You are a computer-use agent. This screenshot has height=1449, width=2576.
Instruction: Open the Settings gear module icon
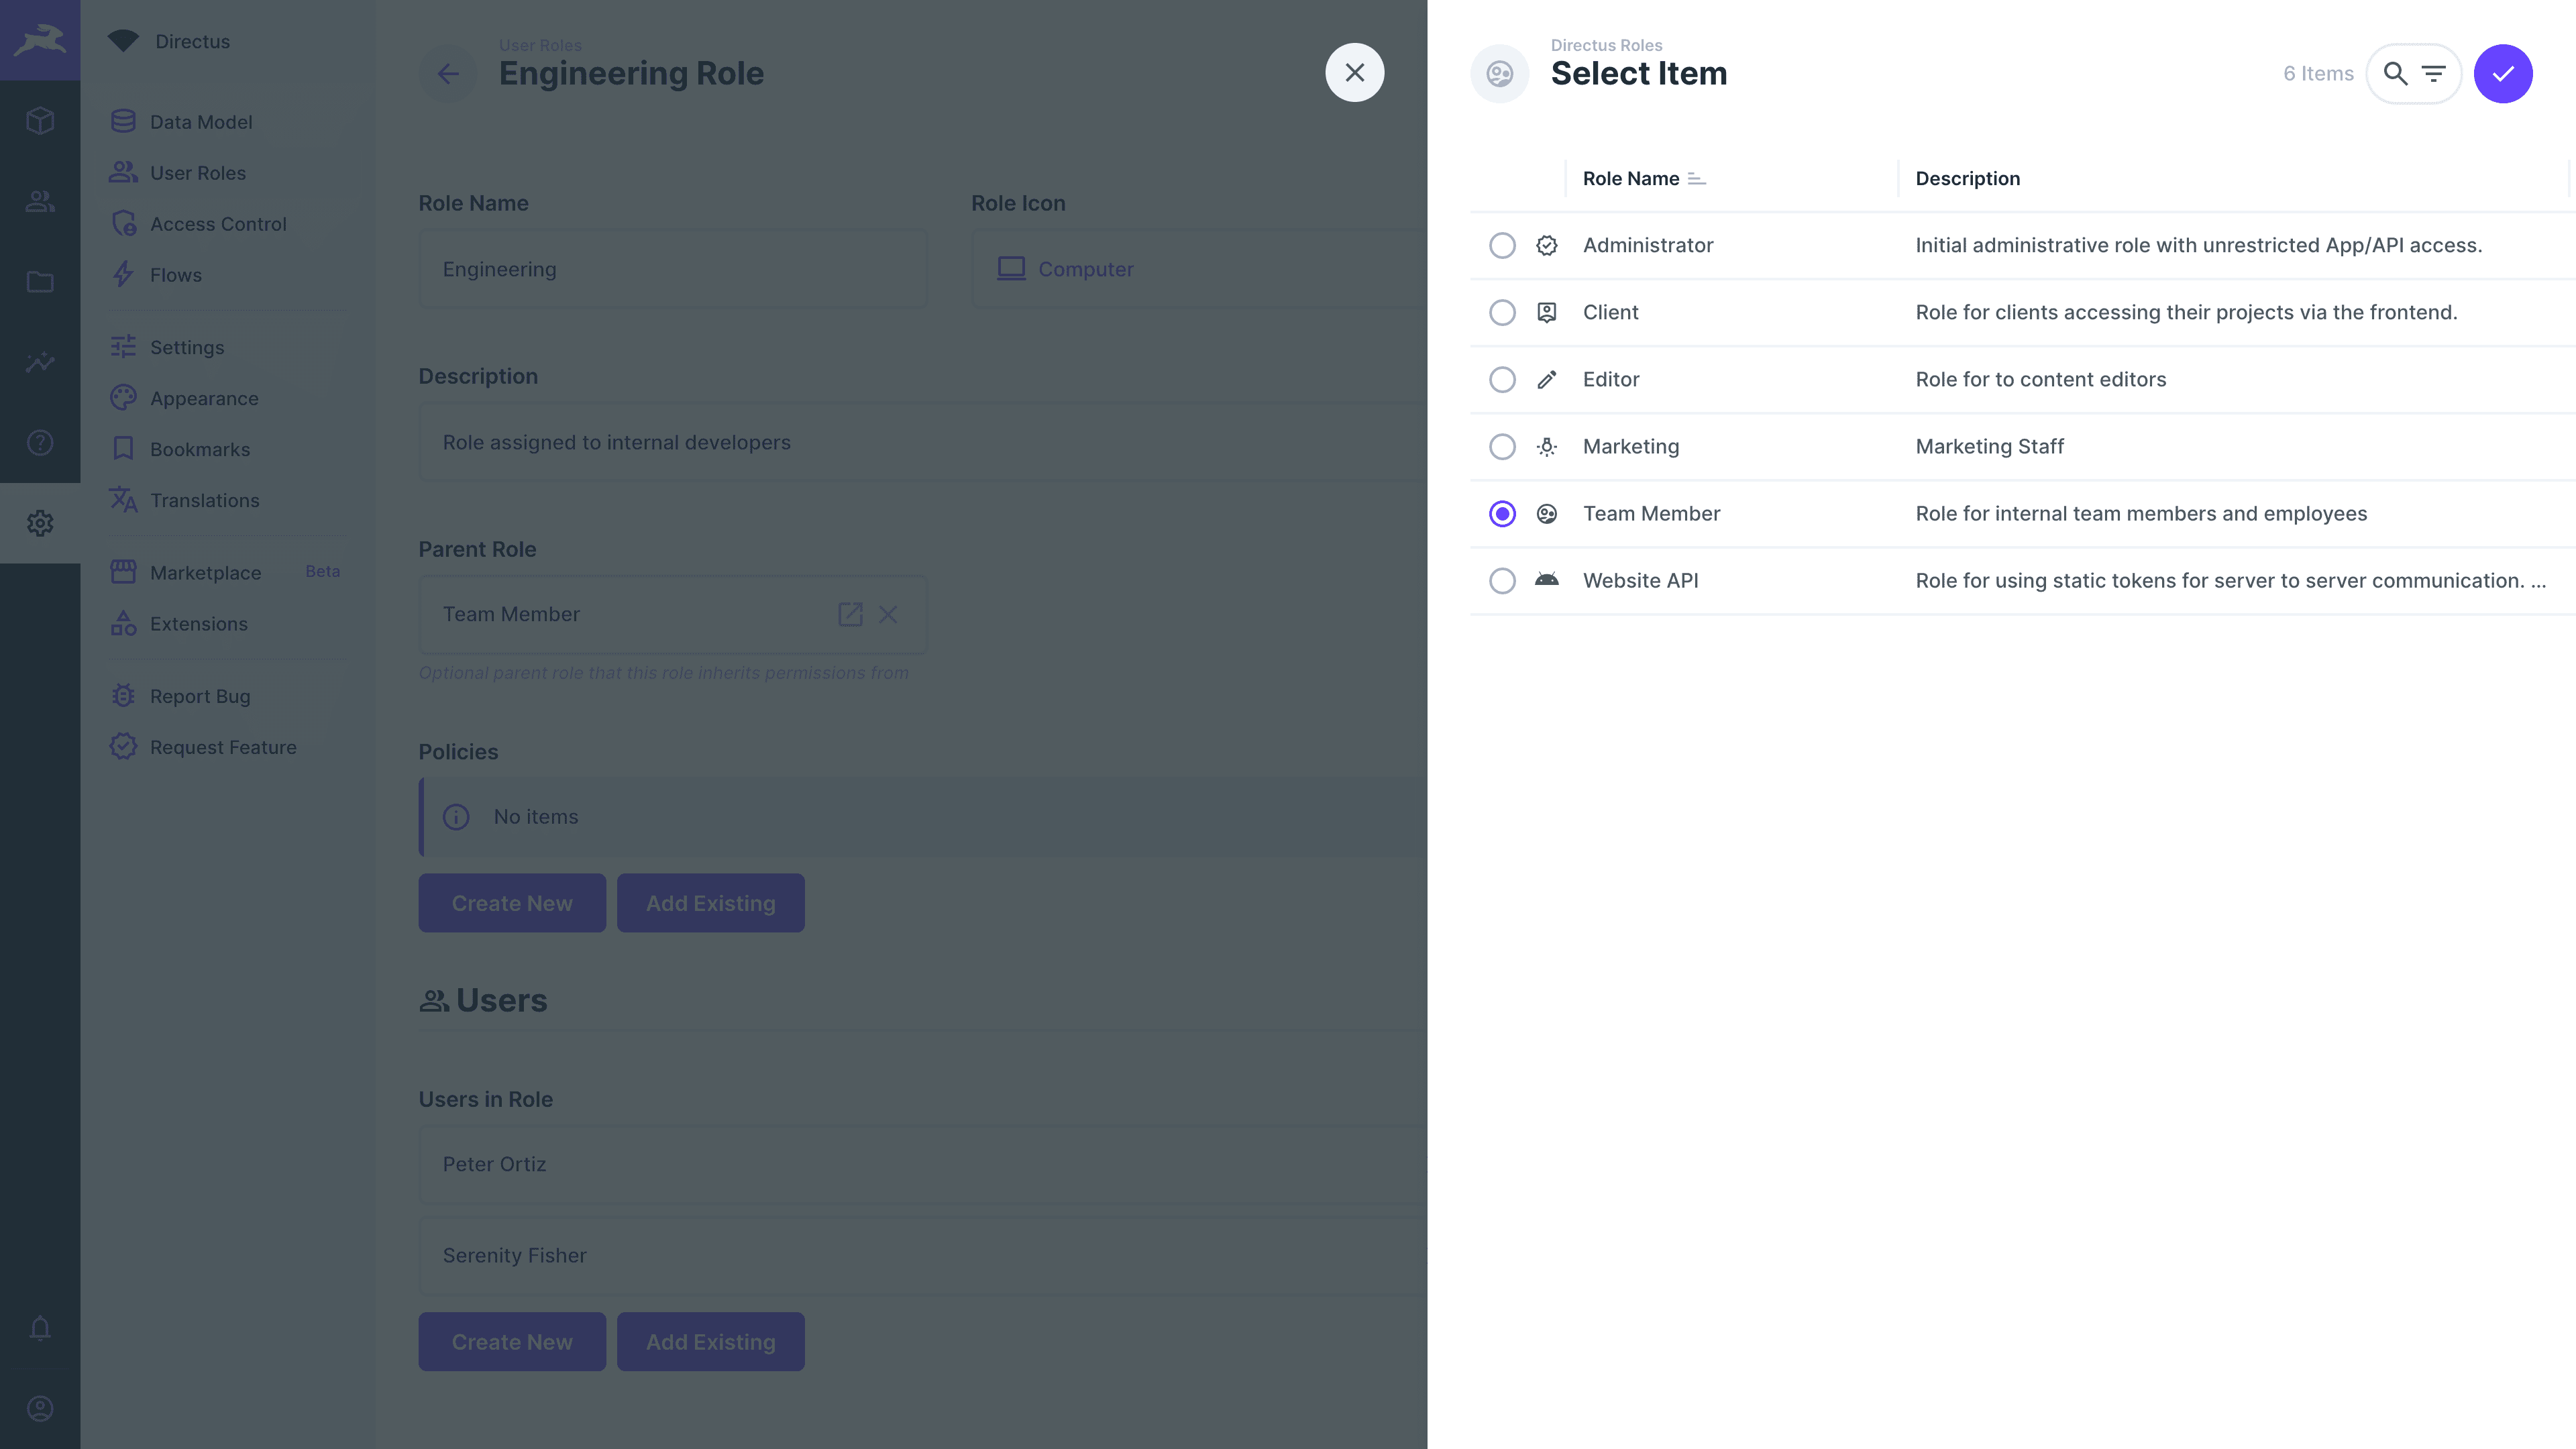tap(40, 523)
